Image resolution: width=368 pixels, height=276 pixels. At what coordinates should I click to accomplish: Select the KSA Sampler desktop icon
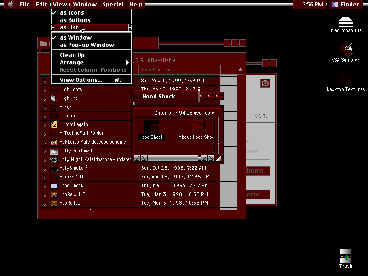[x=346, y=50]
